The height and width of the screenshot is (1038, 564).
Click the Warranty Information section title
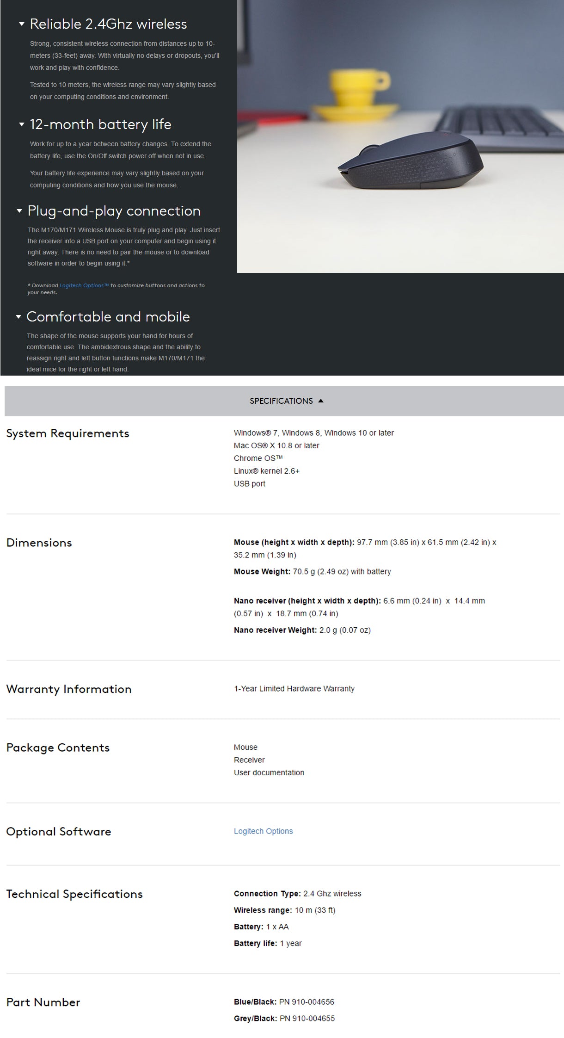click(69, 689)
